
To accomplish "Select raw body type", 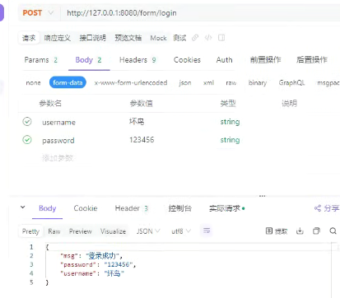I will [x=231, y=82].
